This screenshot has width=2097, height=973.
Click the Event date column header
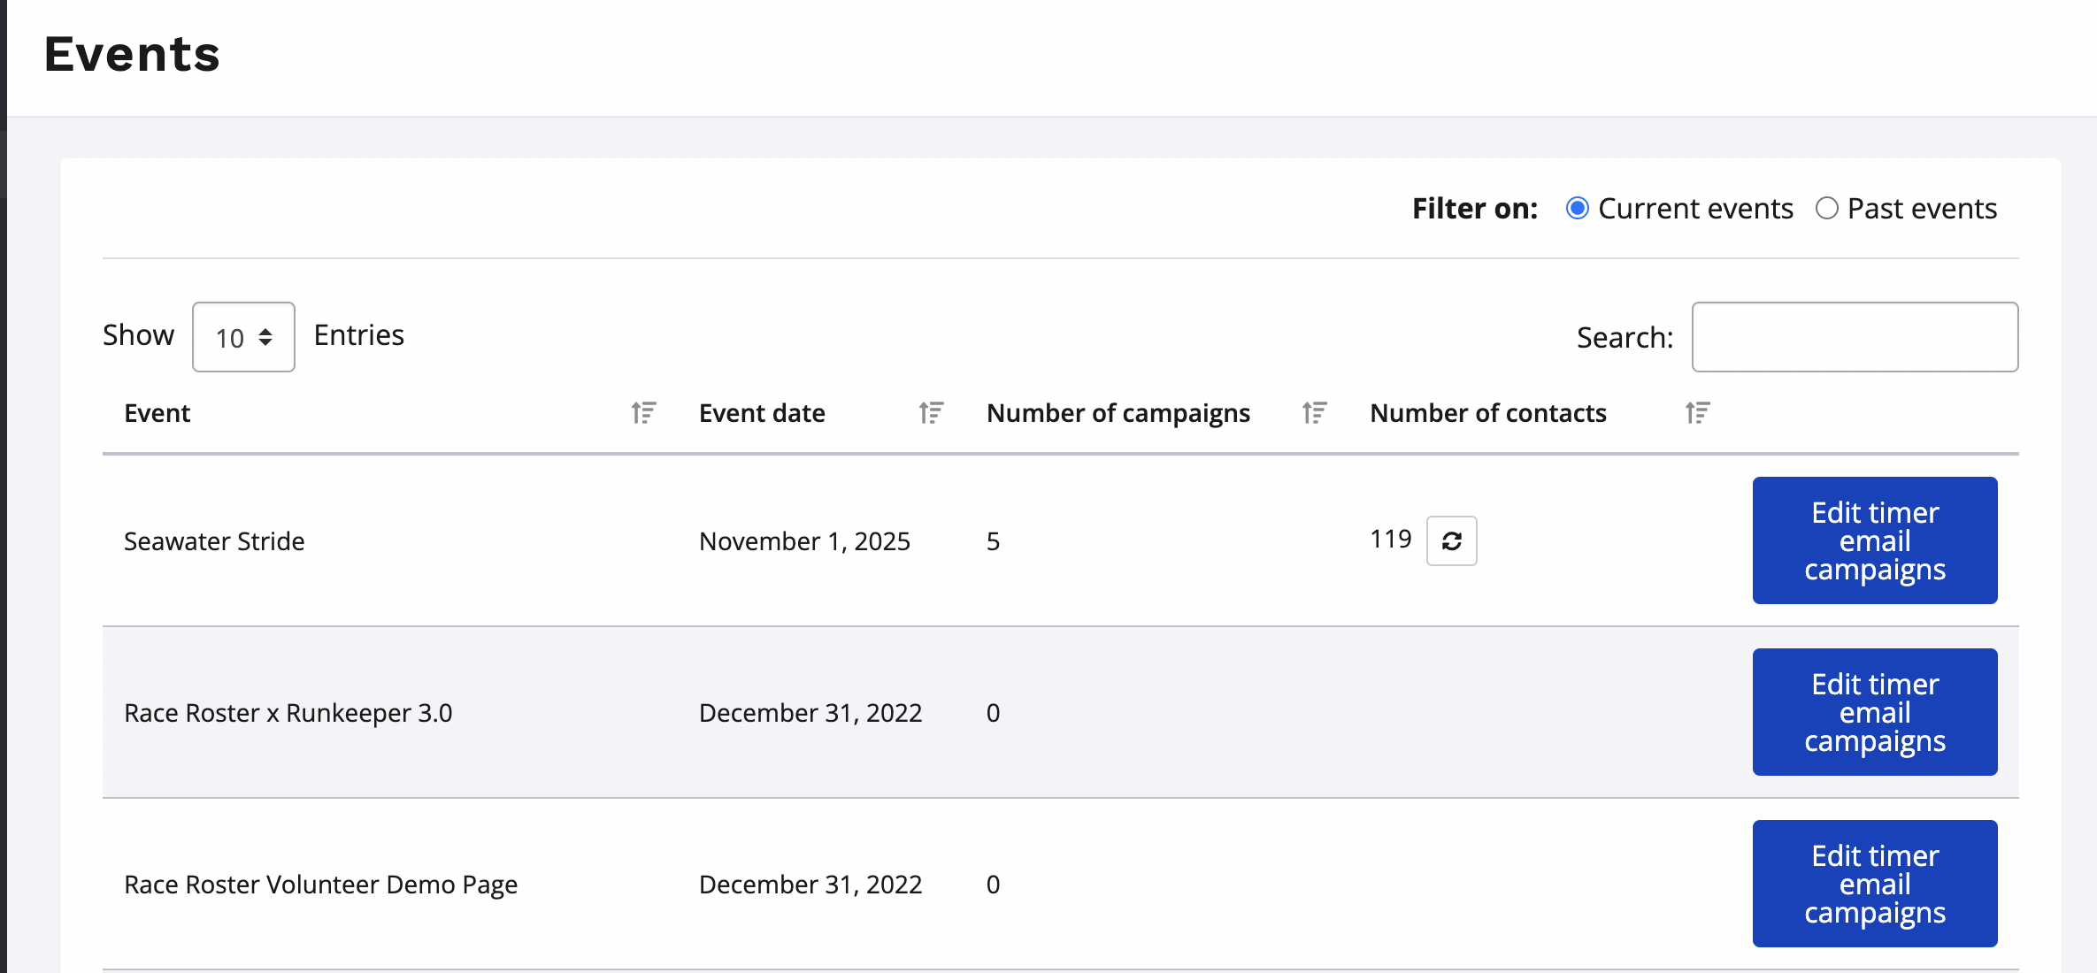(x=762, y=413)
